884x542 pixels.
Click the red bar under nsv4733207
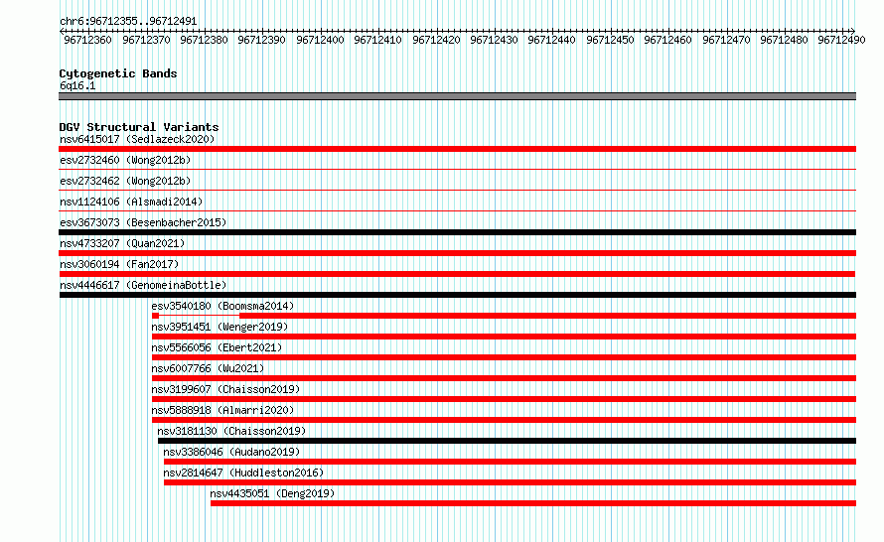(457, 253)
